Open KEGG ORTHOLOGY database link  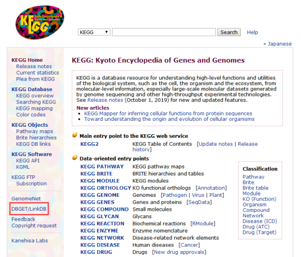click(x=105, y=188)
